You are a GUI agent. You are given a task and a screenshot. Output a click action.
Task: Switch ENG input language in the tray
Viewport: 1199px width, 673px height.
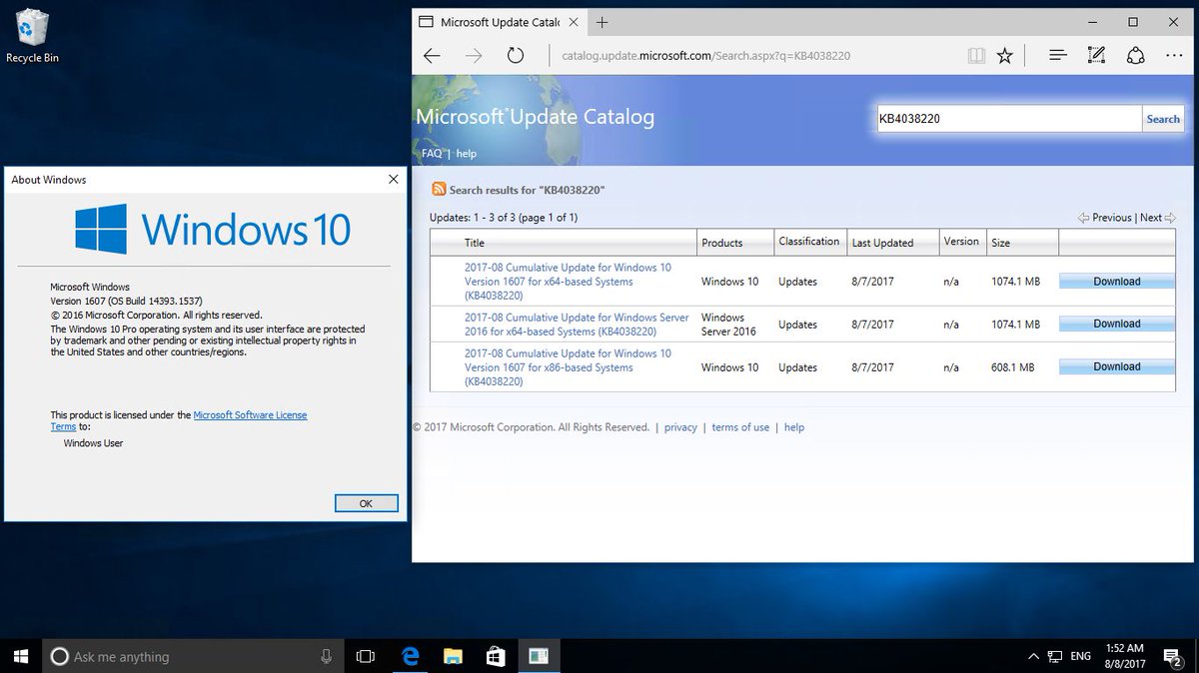[1080, 656]
